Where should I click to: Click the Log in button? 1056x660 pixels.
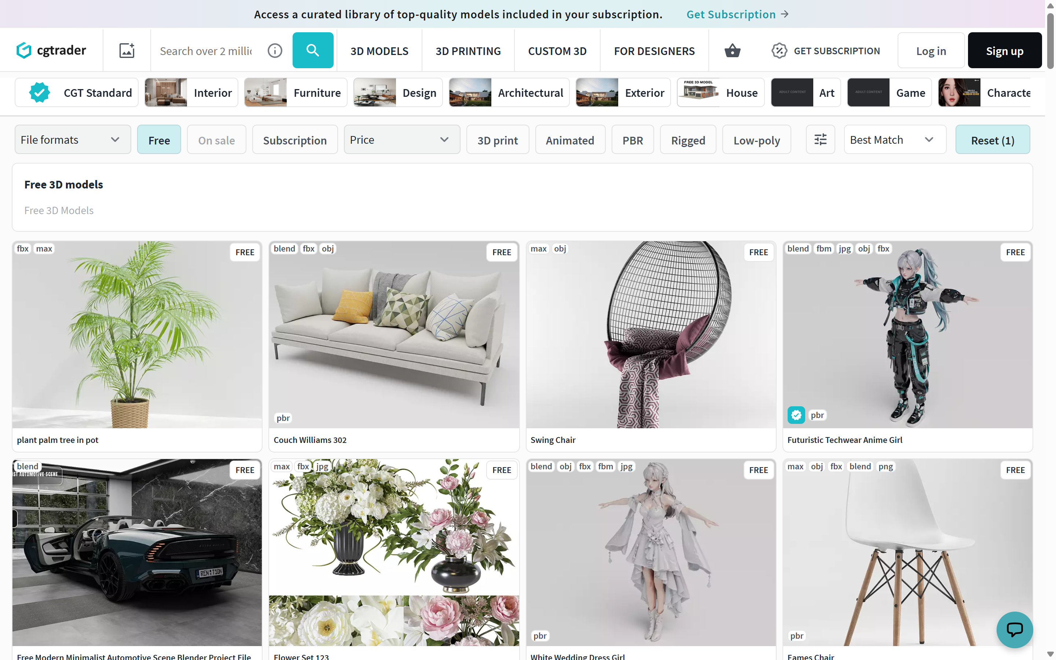point(931,51)
